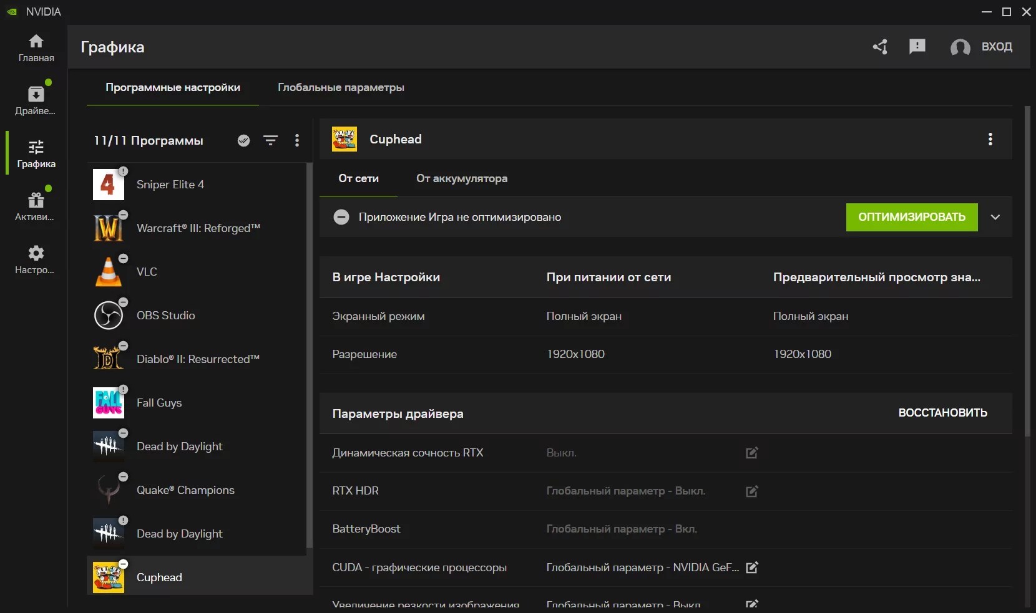1036x613 pixels.
Task: Open the feedback exclamation icon
Action: (917, 47)
